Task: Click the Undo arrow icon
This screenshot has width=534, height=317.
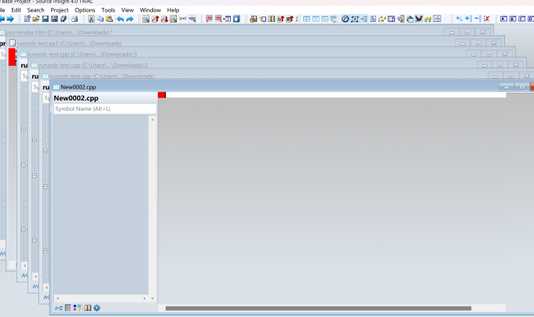Action: pyautogui.click(x=120, y=19)
